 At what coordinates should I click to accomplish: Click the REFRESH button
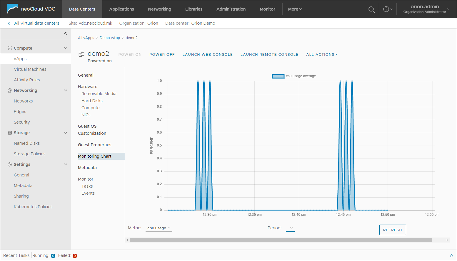click(393, 230)
